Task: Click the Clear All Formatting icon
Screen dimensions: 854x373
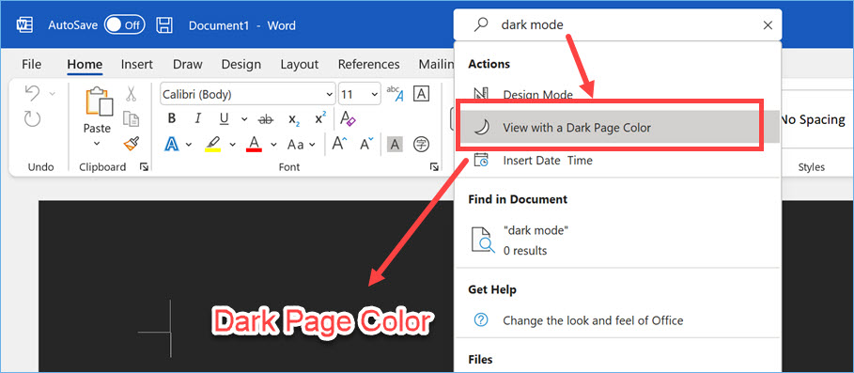Action: (x=348, y=118)
